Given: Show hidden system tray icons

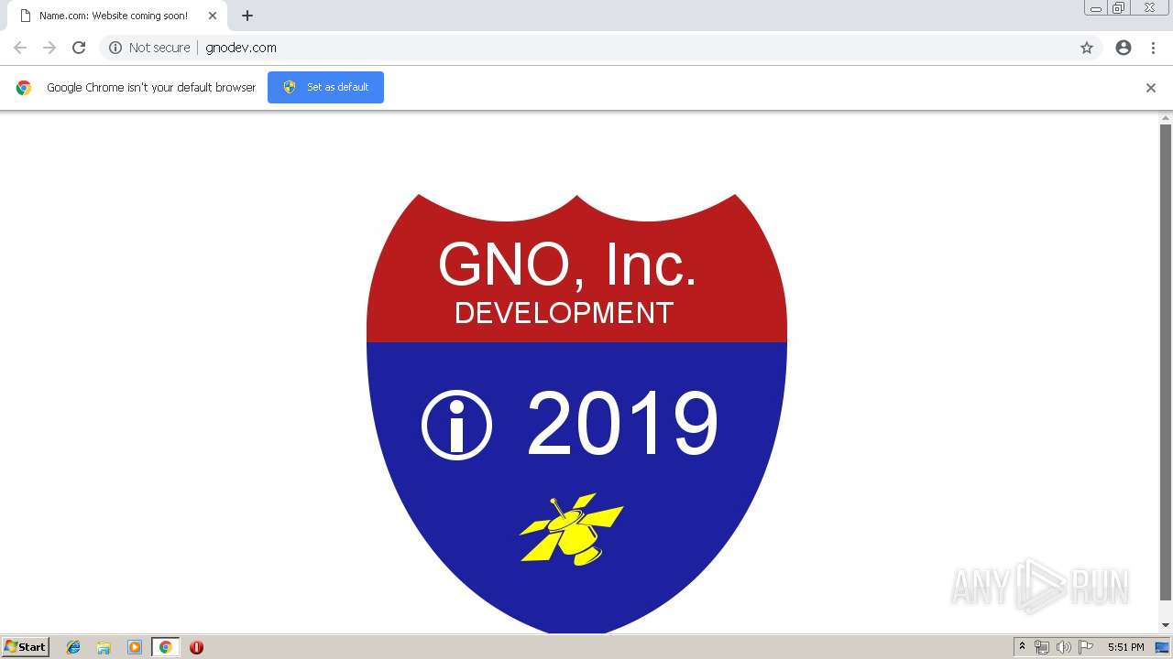Looking at the screenshot, I should (x=1022, y=647).
